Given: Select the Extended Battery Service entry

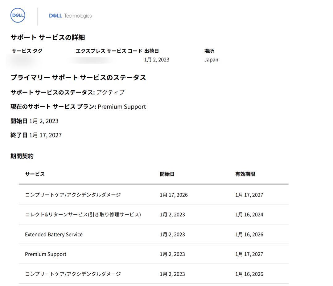Looking at the screenshot, I should pyautogui.click(x=54, y=234).
